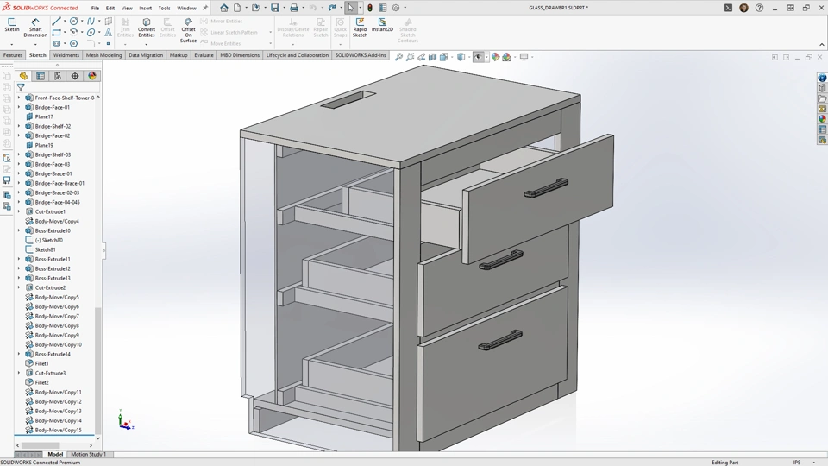Switch to ConfigurationManager tab
The image size is (828, 466).
[x=58, y=76]
